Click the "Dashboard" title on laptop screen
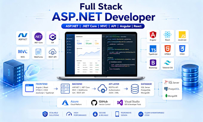 pyautogui.click(x=79, y=37)
